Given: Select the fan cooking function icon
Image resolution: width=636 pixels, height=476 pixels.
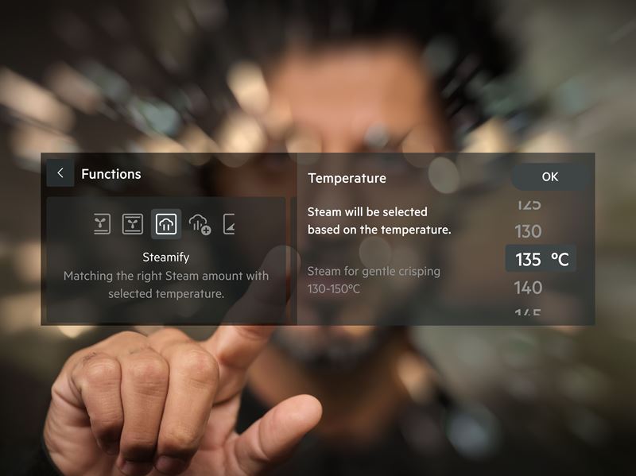Looking at the screenshot, I should tap(102, 224).
